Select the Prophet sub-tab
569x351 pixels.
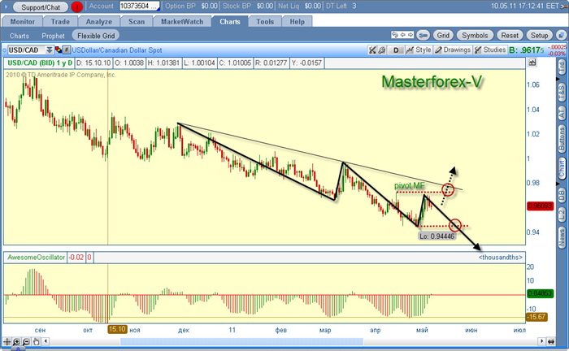[53, 36]
